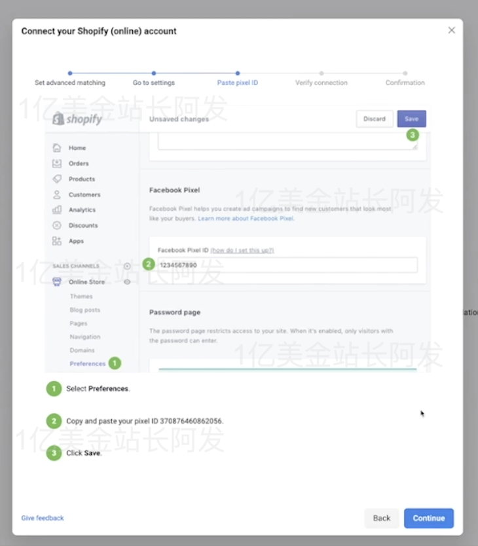478x546 pixels.
Task: Click the Home icon in the Shopify sidebar
Action: [57, 148]
